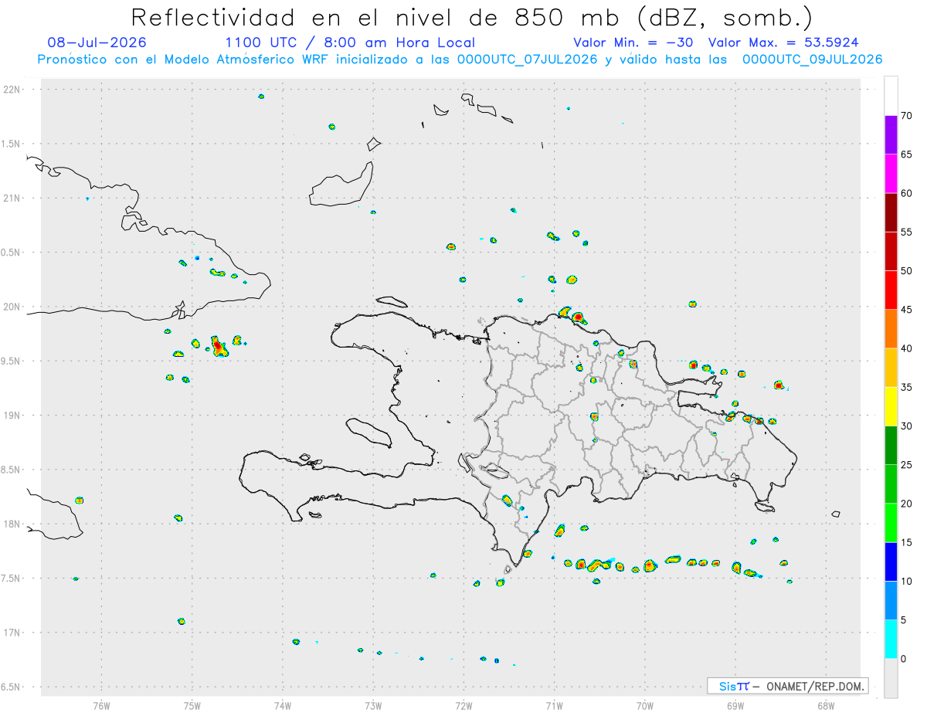Select the yellow 30–35 dBZ colorbar segment
The image size is (927, 716).
[891, 406]
